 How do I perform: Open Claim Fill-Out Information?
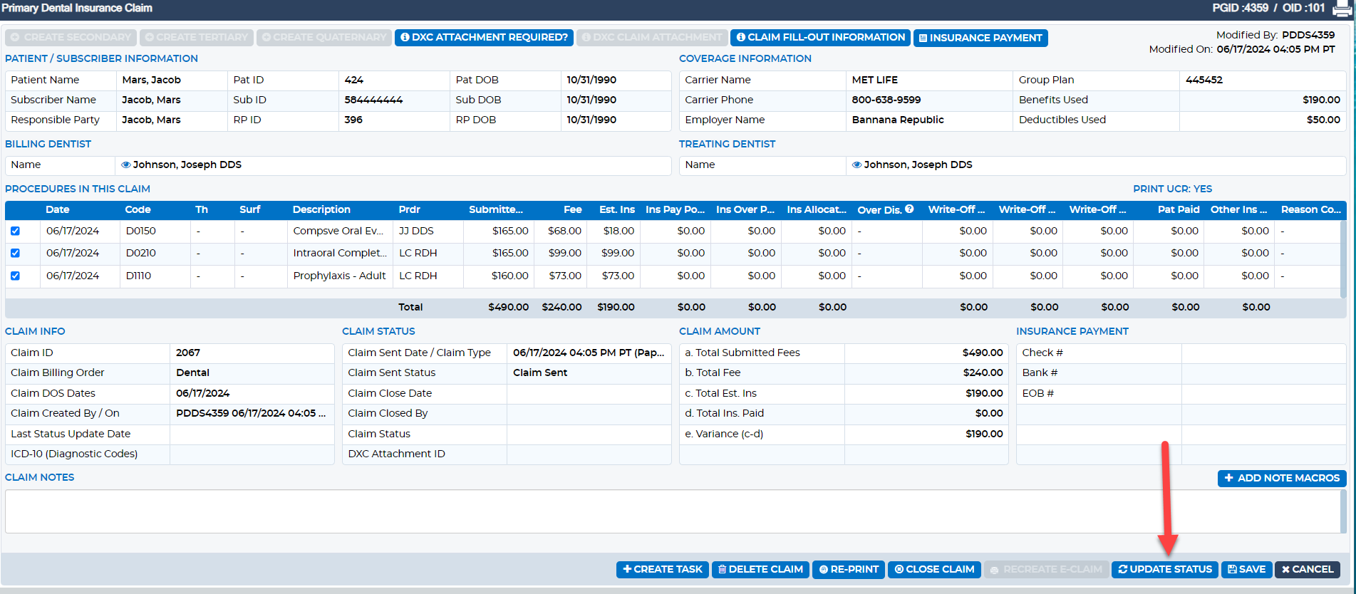[x=820, y=38]
